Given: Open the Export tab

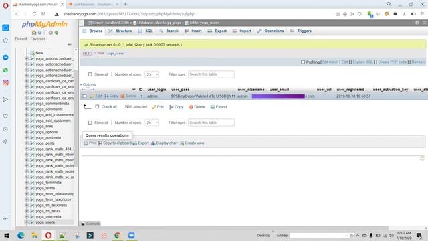Looking at the screenshot, I should pyautogui.click(x=217, y=31).
